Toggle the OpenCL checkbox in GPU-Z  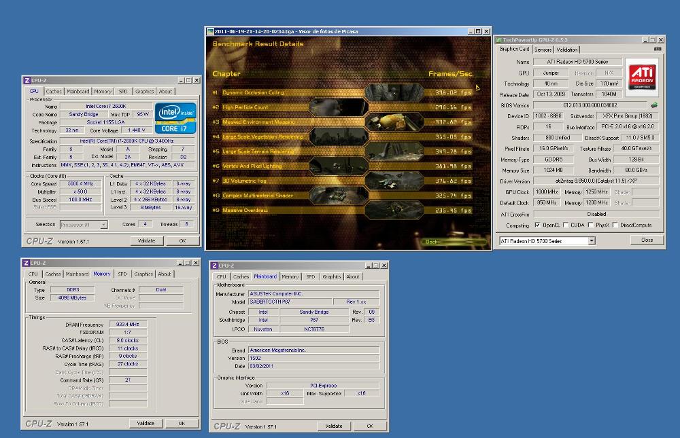pyautogui.click(x=538, y=225)
